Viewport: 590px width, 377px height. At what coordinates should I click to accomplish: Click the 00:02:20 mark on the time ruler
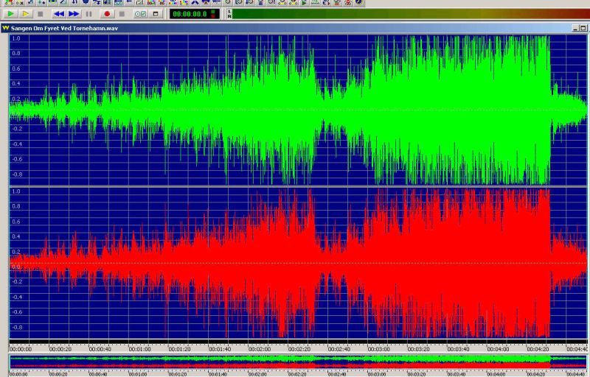299,348
